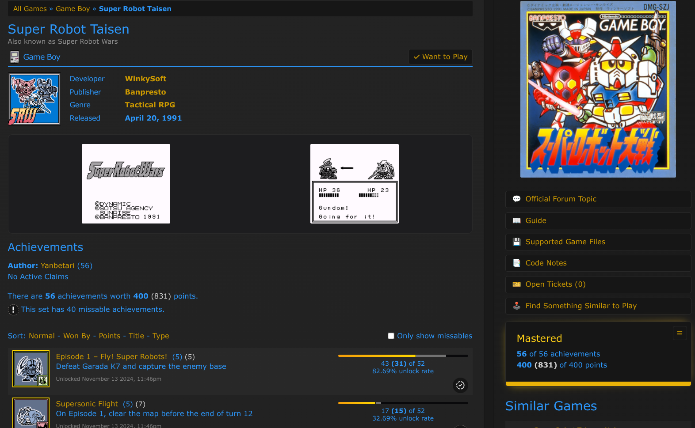Click the Supersonic Flight unlock progress bar
Screen dimensions: 695x428
(403, 403)
